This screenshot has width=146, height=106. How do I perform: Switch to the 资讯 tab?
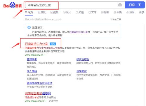coord(41,12)
